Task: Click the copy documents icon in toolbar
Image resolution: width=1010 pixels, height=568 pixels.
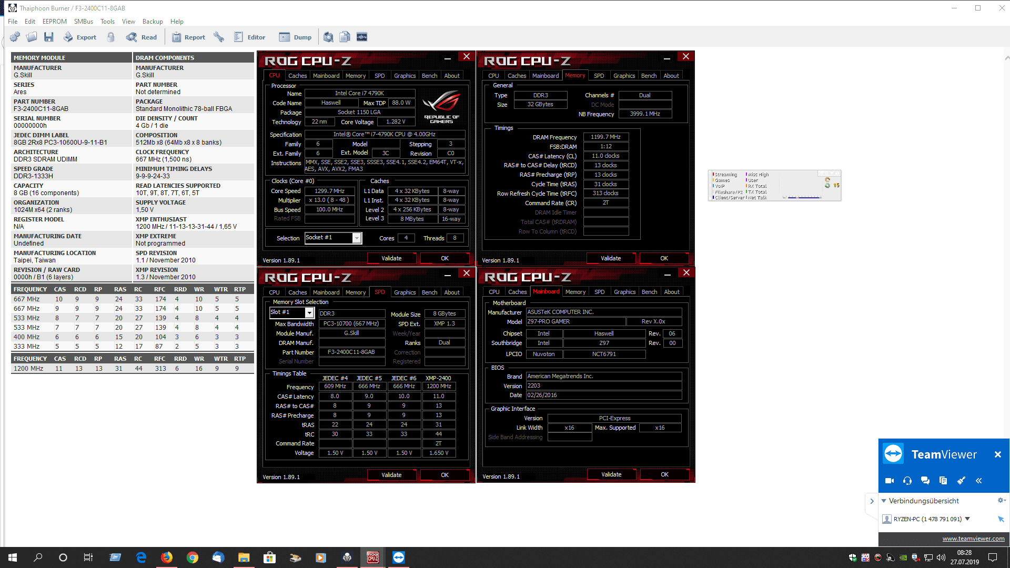Action: tap(345, 37)
